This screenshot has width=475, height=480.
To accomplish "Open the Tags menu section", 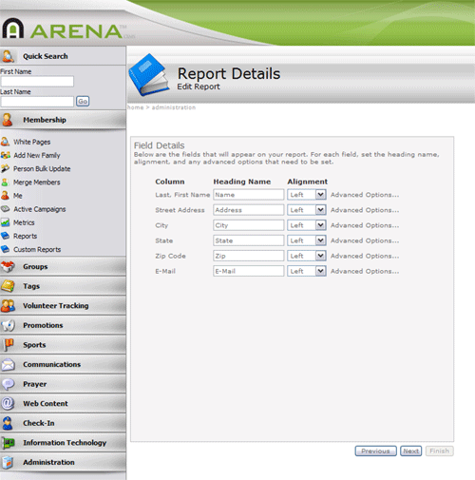I will [x=63, y=286].
